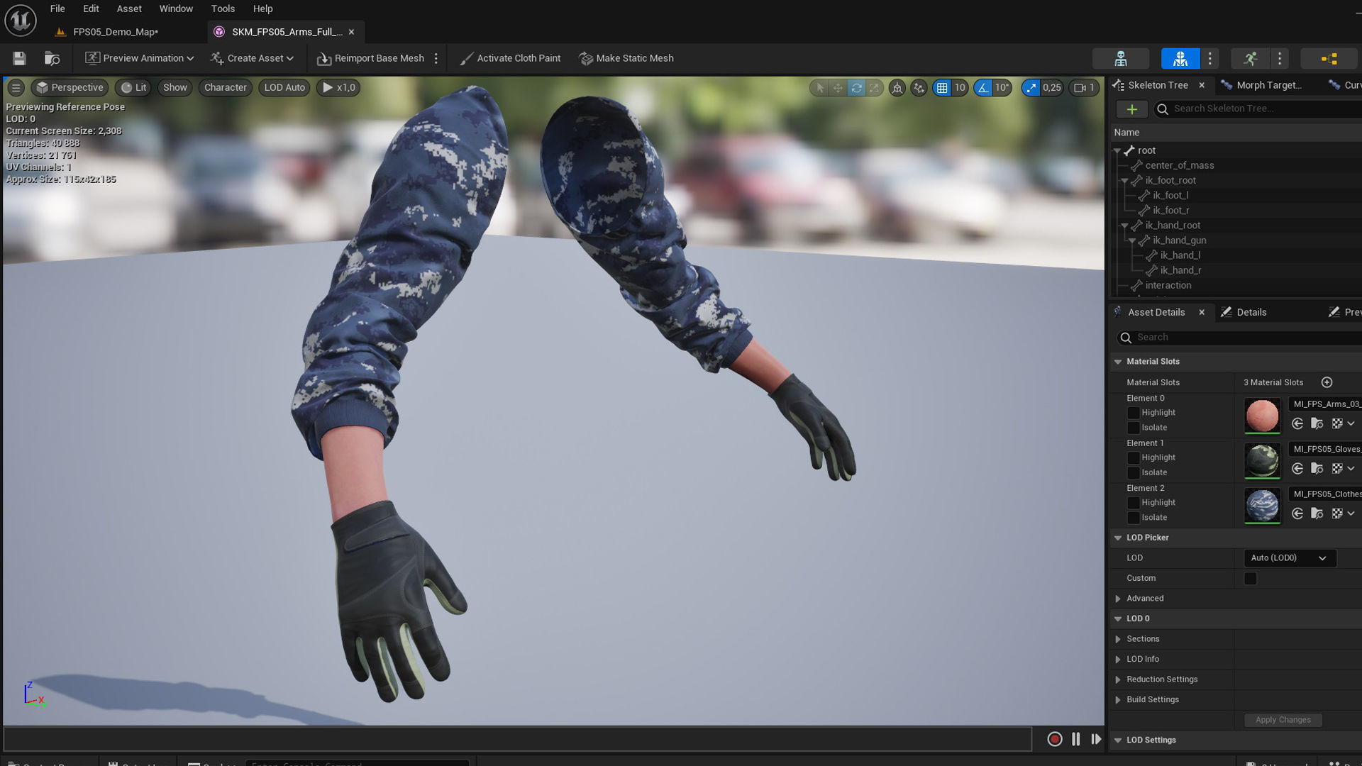Screen dimensions: 1362x766
Task: Add a new material slot
Action: point(1327,382)
